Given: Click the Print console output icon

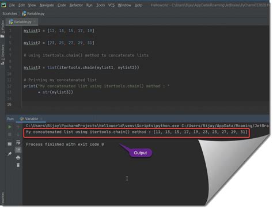Looking at the screenshot, I should pos(18,158).
